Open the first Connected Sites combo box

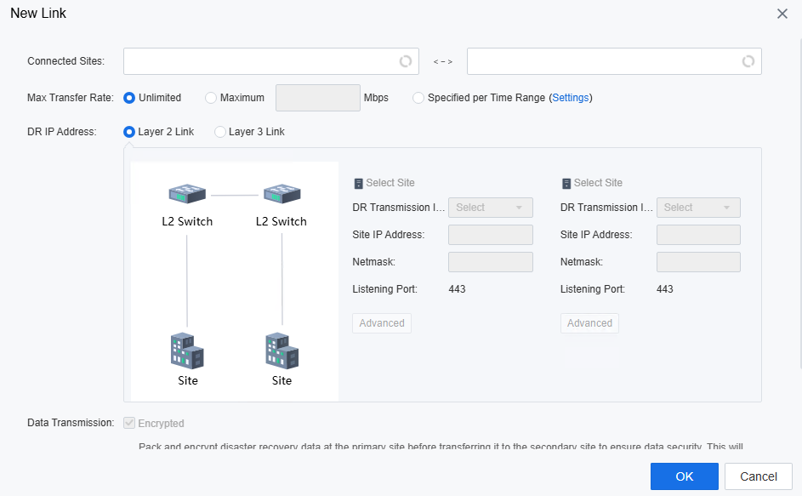pyautogui.click(x=271, y=61)
